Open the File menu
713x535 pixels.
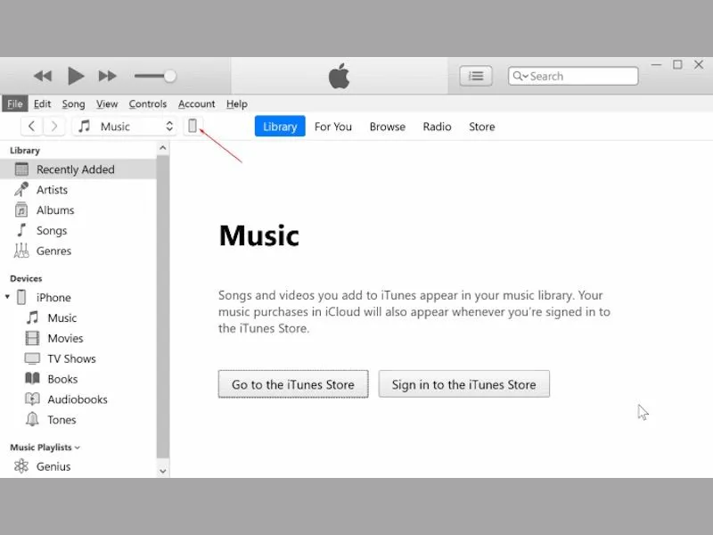click(x=14, y=103)
